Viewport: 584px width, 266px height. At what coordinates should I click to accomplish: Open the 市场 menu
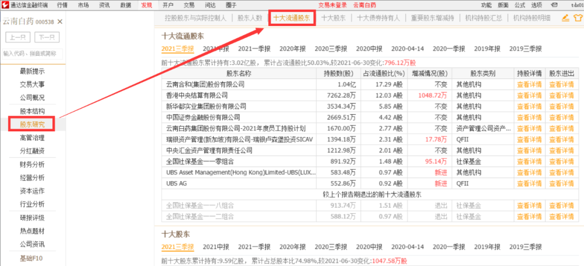coord(83,5)
